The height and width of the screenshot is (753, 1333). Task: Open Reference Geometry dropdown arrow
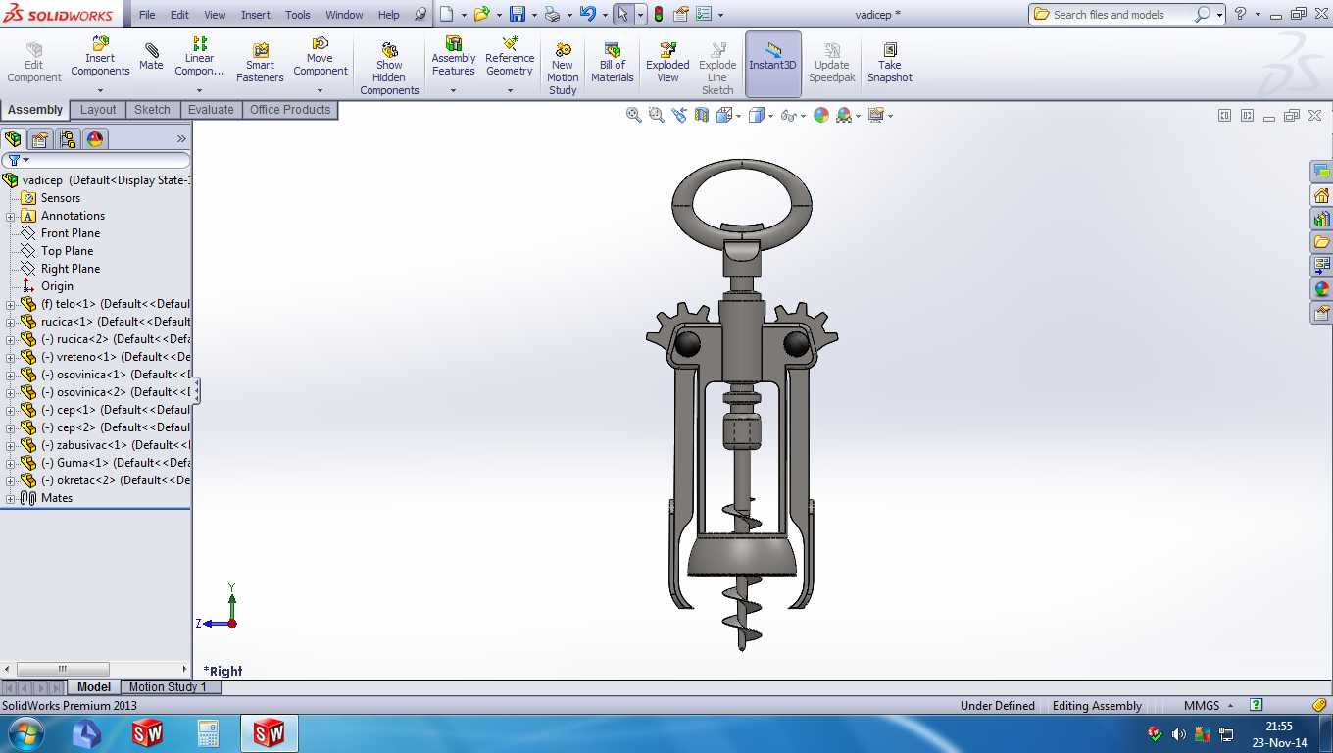click(x=510, y=90)
